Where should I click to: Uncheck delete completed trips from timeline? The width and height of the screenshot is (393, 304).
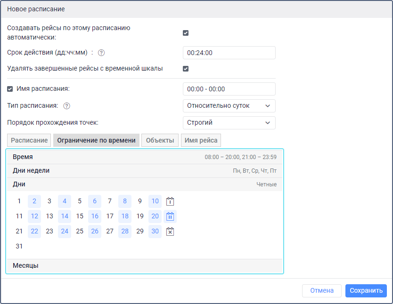tap(186, 69)
